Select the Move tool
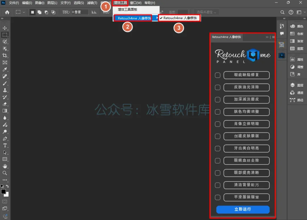The image size is (307, 220). tap(5, 28)
